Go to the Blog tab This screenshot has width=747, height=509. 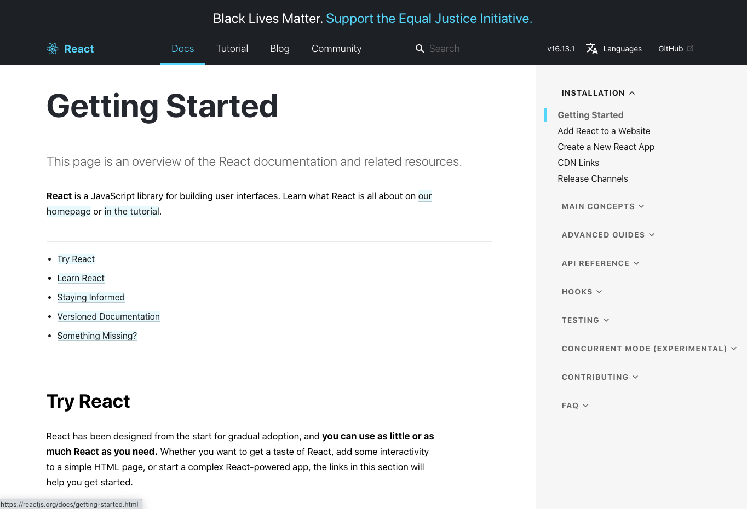pyautogui.click(x=280, y=49)
